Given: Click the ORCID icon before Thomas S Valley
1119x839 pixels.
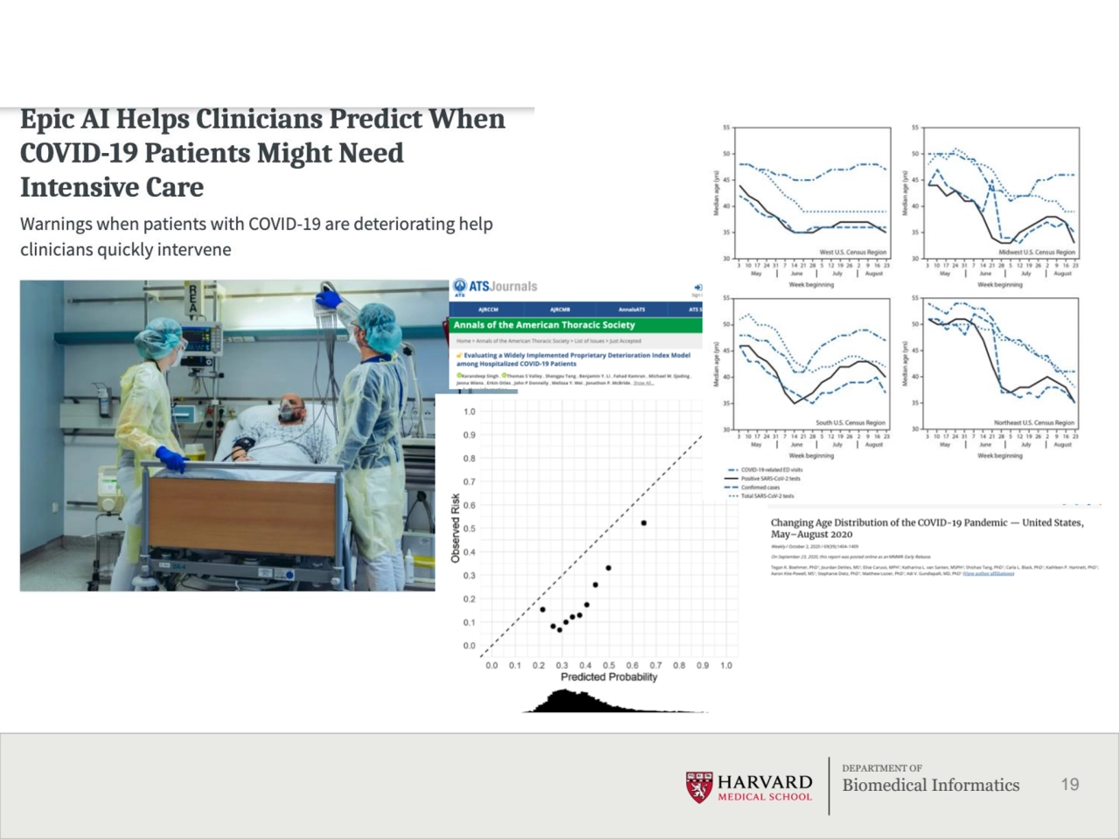Looking at the screenshot, I should [x=504, y=376].
